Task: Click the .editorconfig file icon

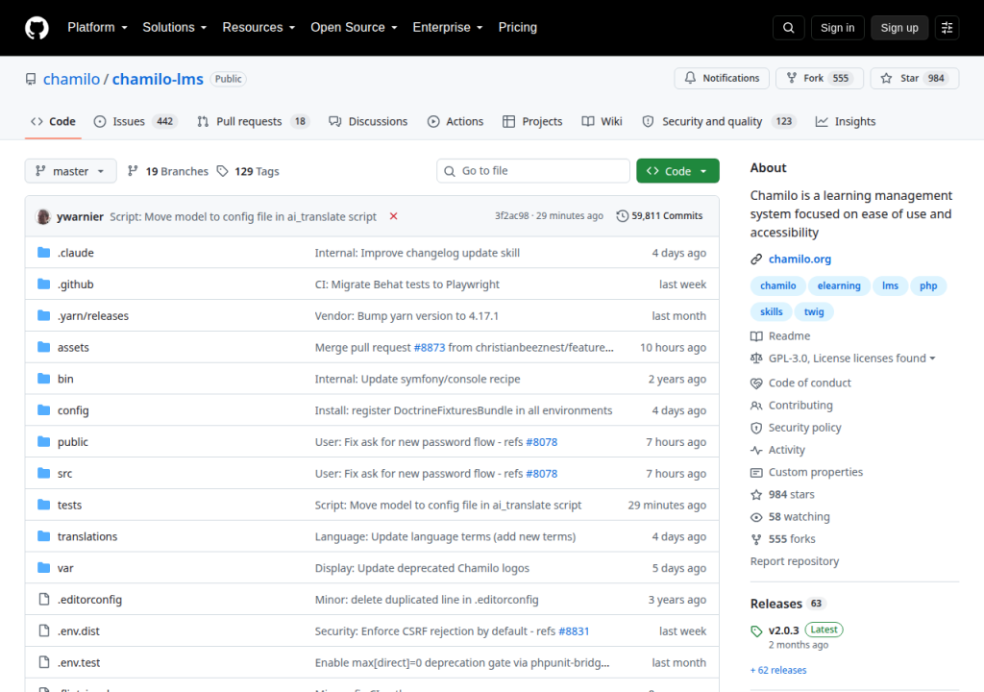Action: click(44, 599)
